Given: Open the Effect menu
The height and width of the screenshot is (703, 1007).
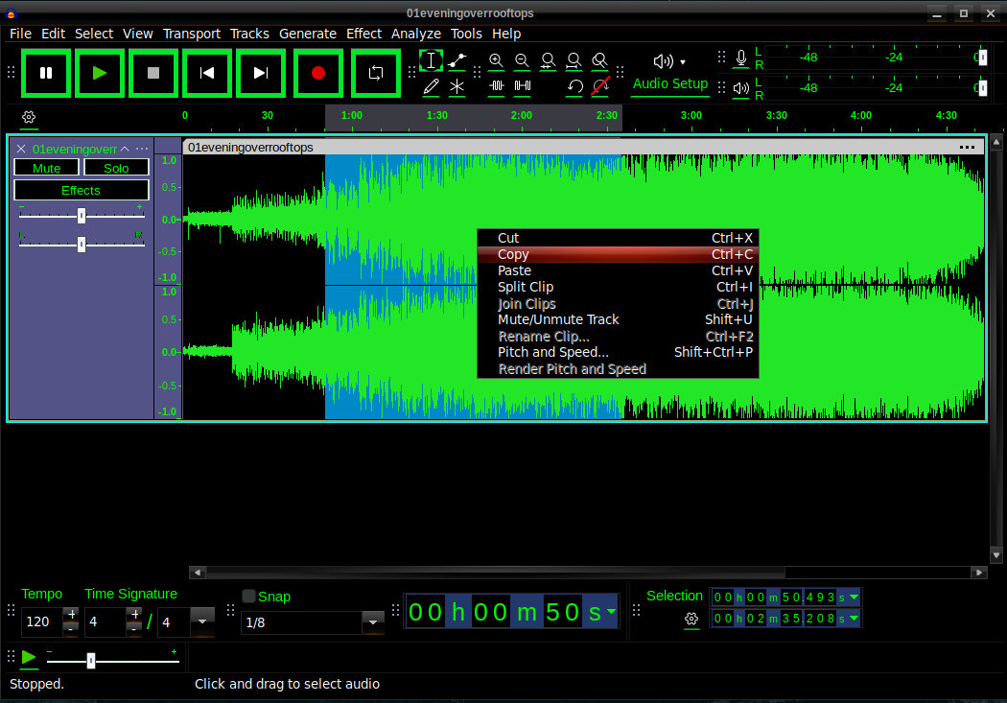Looking at the screenshot, I should point(363,34).
